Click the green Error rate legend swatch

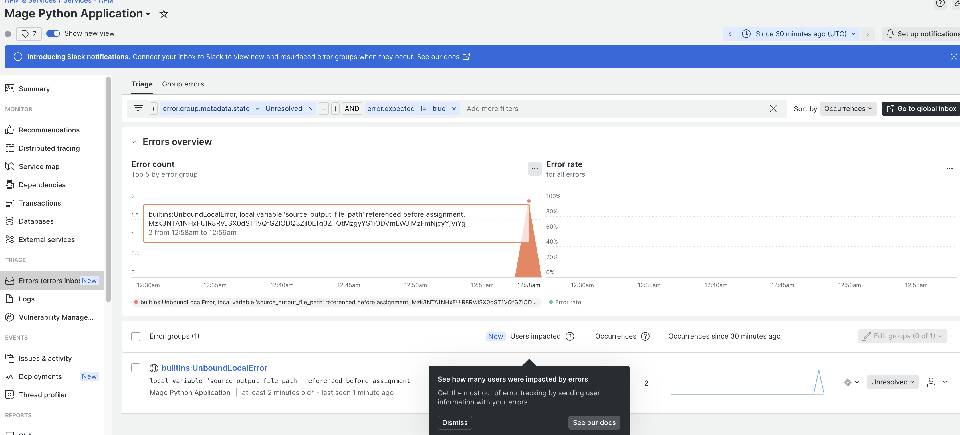pos(551,302)
